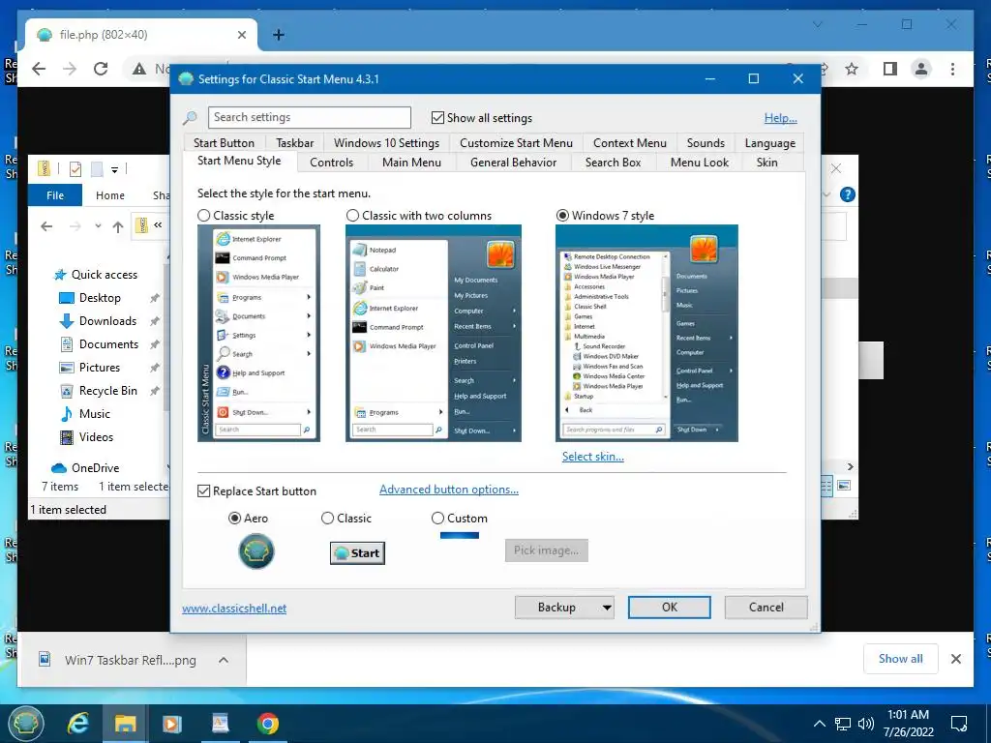Click the Cancel button
The width and height of the screenshot is (991, 743).
tap(766, 608)
